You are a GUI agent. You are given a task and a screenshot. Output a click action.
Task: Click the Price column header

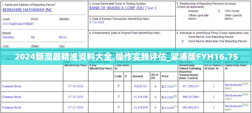[x=165, y=76]
